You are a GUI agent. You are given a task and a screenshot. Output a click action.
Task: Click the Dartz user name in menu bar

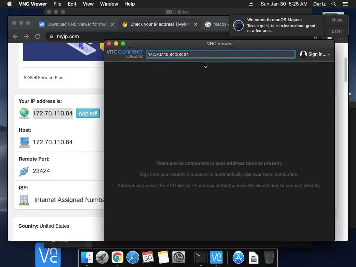(319, 4)
